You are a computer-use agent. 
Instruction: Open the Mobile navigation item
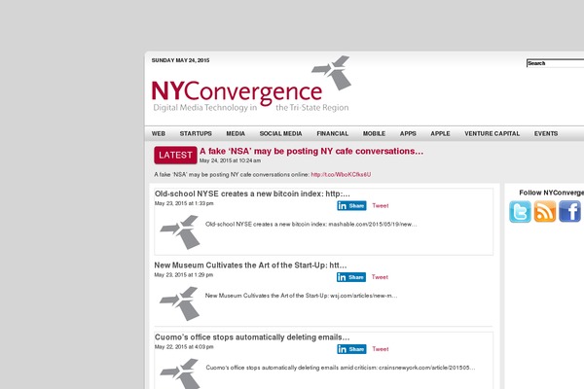point(374,133)
